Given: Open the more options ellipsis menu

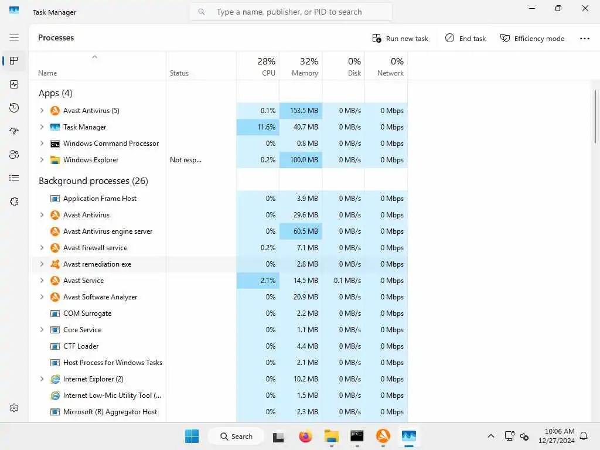Looking at the screenshot, I should click(x=585, y=38).
